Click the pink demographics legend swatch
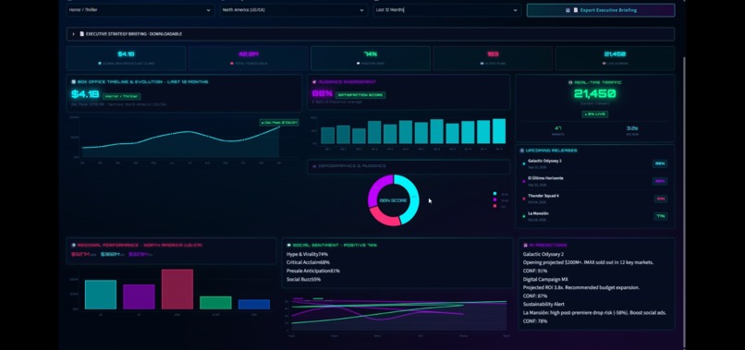Viewport: 745px width, 350px height. point(495,206)
